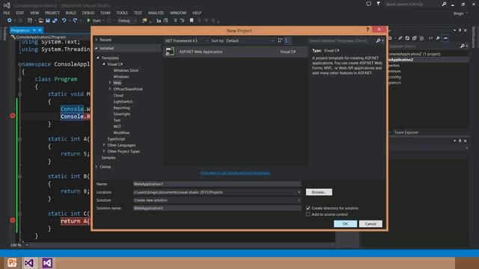
Task: Click the Navigate Backward toolbar icon
Action: pos(10,20)
